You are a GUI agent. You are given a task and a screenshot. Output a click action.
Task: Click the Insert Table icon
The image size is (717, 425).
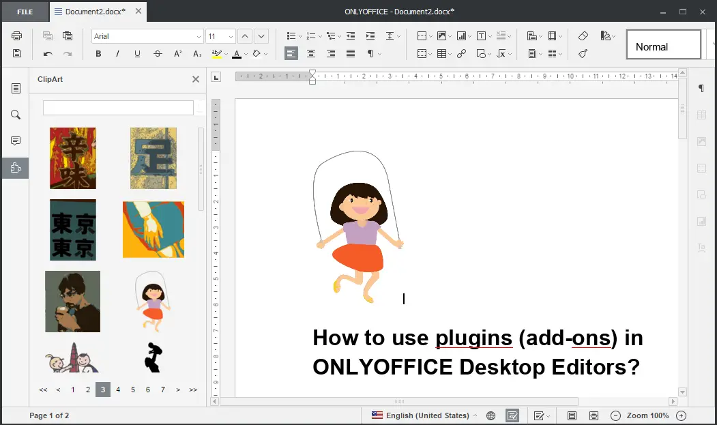click(x=441, y=53)
